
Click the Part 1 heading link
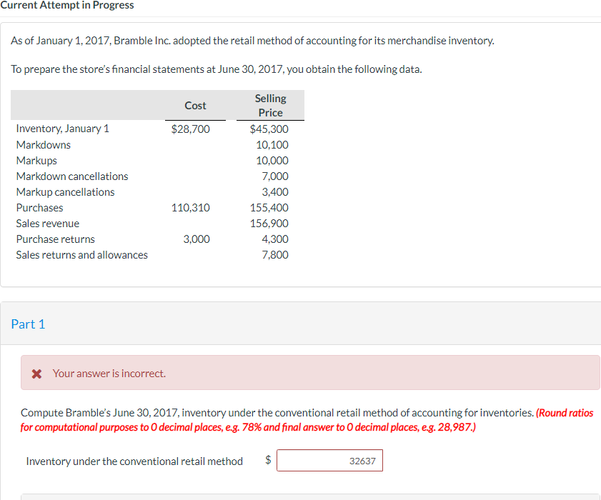(28, 324)
